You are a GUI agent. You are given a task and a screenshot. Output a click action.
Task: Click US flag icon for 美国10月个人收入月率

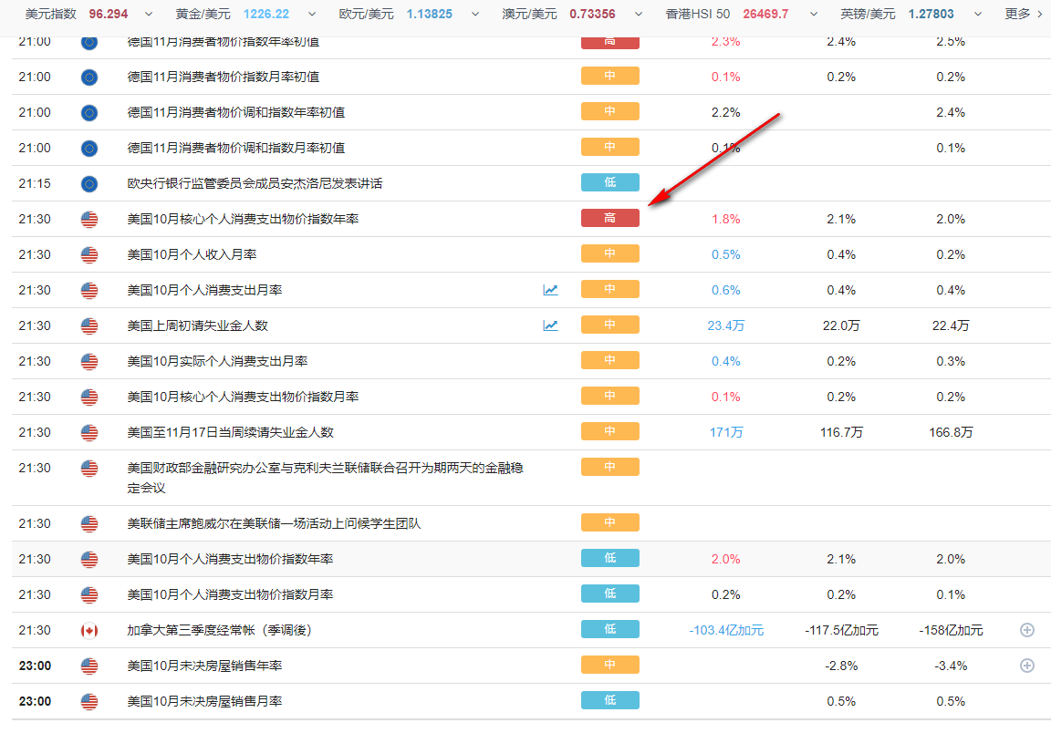point(89,254)
